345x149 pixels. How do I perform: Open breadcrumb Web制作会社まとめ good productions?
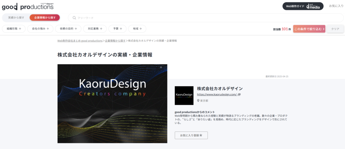click(x=80, y=41)
